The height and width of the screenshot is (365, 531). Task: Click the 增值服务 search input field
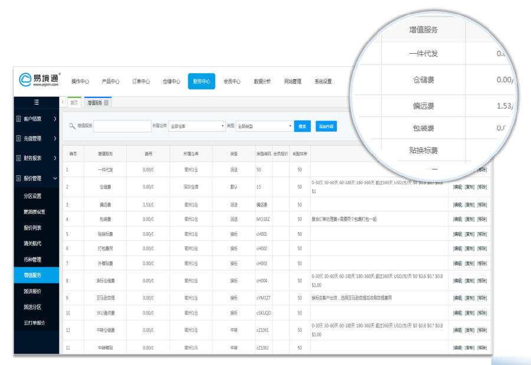click(x=122, y=126)
